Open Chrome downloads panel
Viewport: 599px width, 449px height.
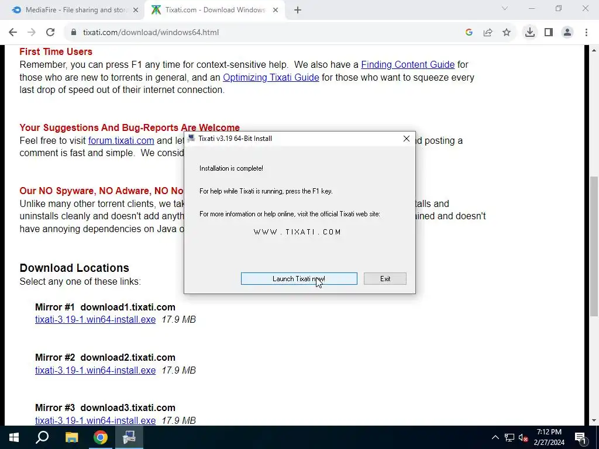(x=530, y=33)
